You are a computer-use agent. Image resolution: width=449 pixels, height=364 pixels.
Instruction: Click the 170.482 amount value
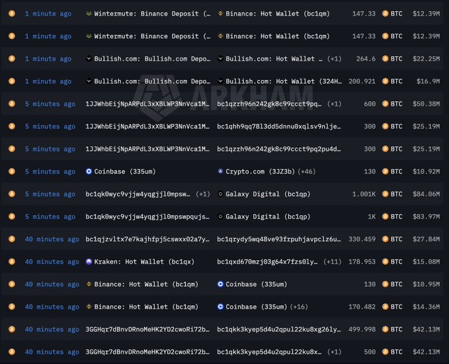pos(362,307)
